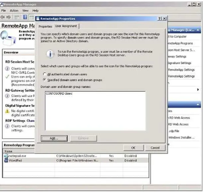Click the lower RD Web Access action
Viewport: 204px width, 193px height.
pos(178,124)
